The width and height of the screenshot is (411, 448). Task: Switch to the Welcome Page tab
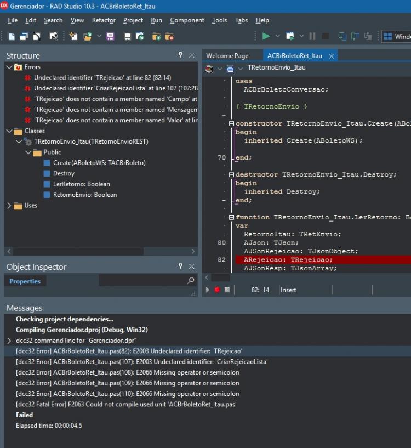click(x=227, y=56)
